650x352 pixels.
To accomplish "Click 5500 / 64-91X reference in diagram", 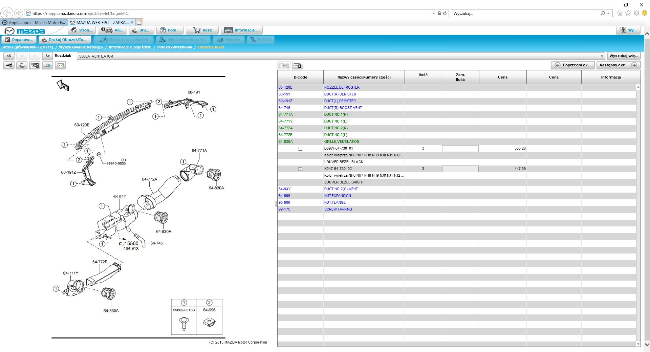I will tap(129, 245).
